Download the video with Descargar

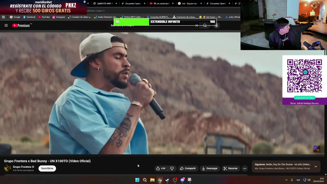click(210, 168)
